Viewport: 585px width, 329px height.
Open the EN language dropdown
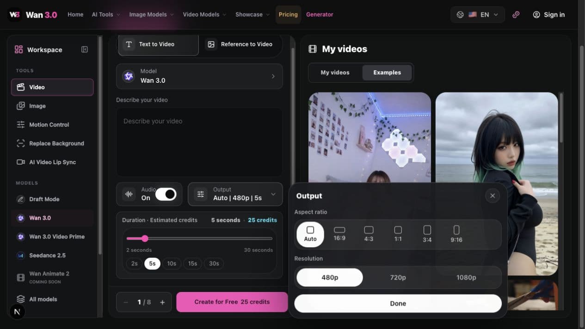[x=478, y=15]
